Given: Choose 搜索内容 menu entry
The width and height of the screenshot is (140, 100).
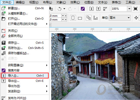Looking at the screenshot, I should click(x=25, y=70).
